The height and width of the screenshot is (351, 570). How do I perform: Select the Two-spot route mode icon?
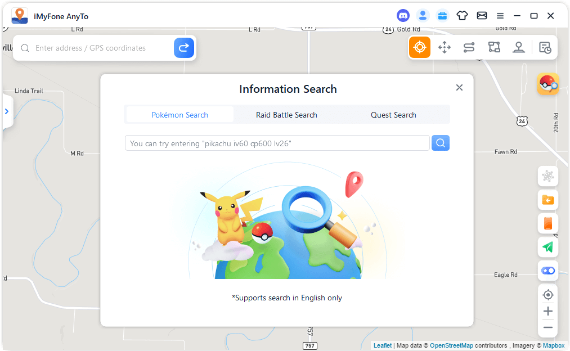(469, 47)
